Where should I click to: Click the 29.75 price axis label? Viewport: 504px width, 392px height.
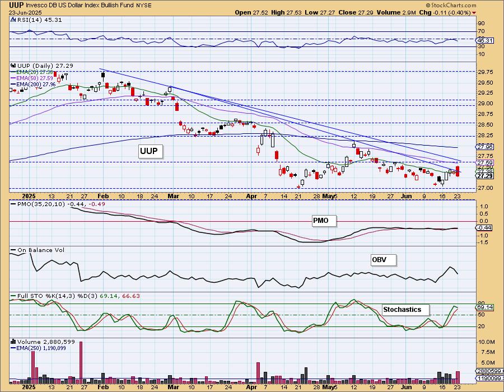coord(486,72)
